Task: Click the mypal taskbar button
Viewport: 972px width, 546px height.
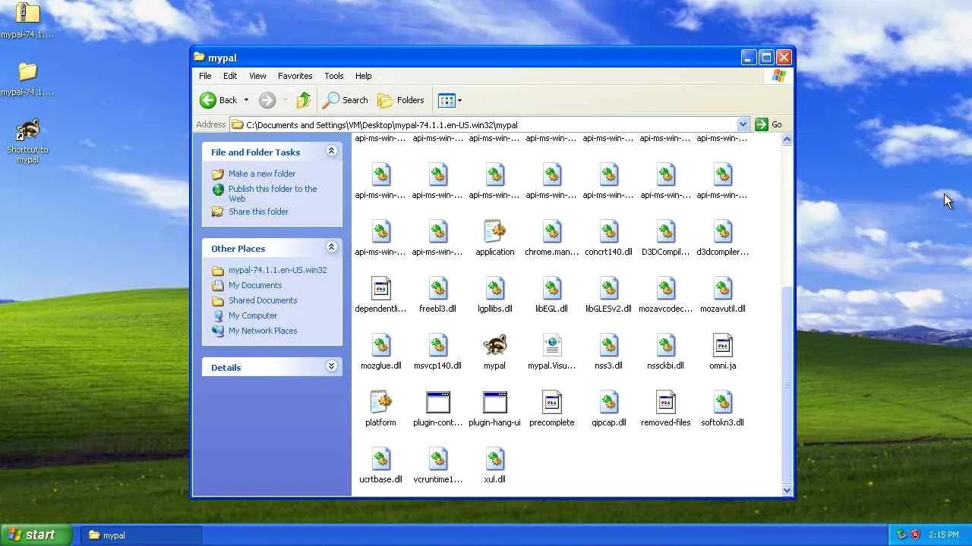Action: [140, 535]
